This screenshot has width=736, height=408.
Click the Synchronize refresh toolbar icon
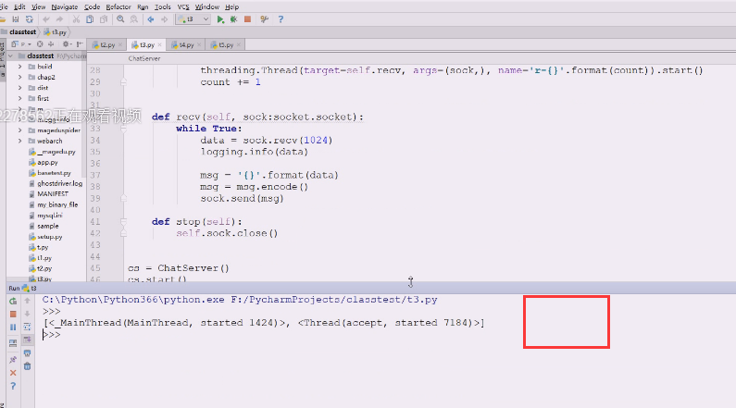[x=30, y=19]
